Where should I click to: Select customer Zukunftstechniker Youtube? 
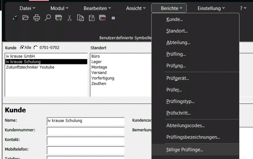coord(46,67)
